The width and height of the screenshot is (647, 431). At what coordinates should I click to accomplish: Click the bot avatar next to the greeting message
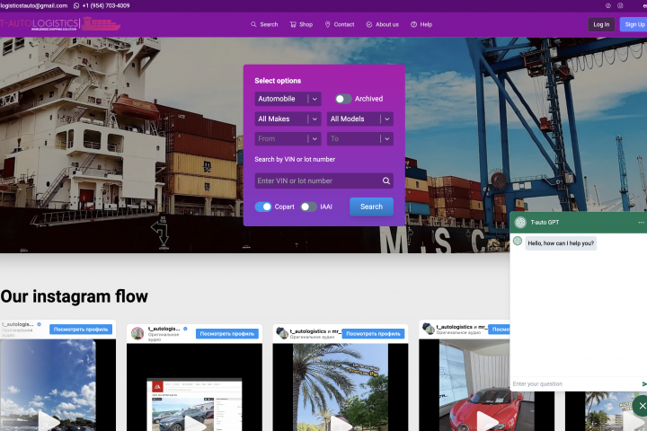518,241
